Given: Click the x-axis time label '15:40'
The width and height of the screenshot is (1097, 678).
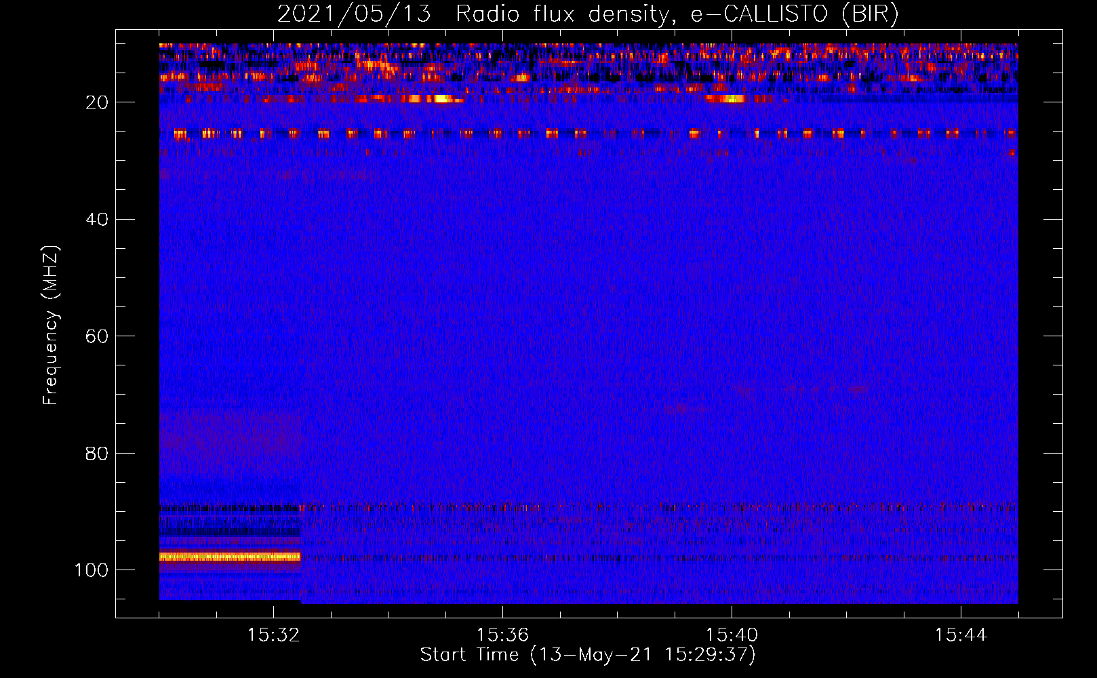Looking at the screenshot, I should [x=732, y=635].
